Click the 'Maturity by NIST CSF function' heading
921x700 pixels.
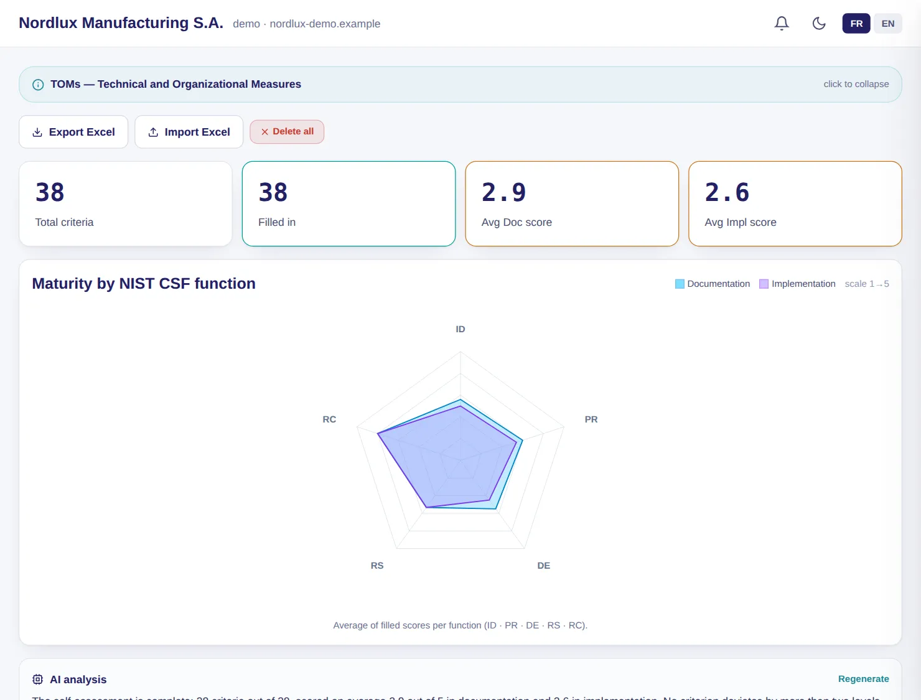(x=144, y=284)
